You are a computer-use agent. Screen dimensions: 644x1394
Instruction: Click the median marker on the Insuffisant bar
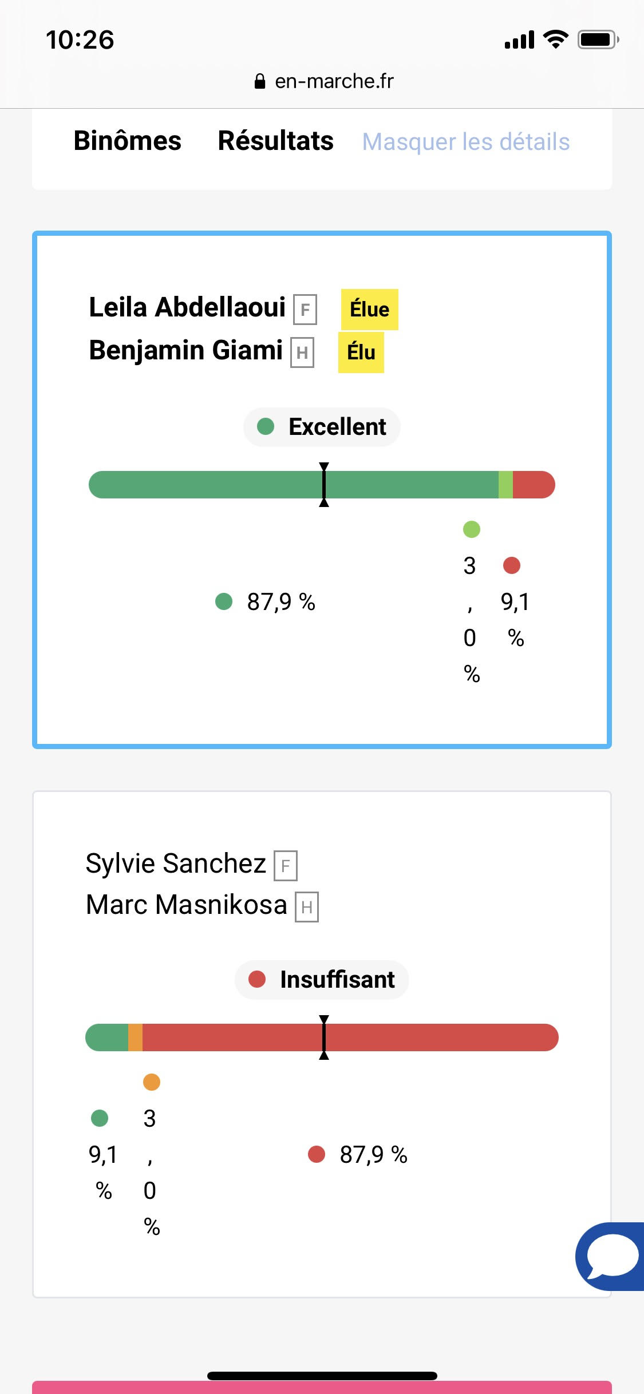pos(324,1037)
